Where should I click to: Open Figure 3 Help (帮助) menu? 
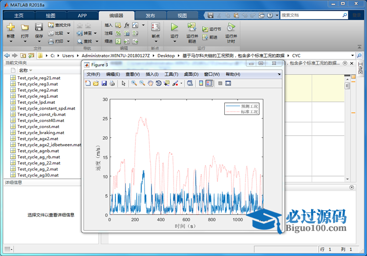(x=233, y=74)
